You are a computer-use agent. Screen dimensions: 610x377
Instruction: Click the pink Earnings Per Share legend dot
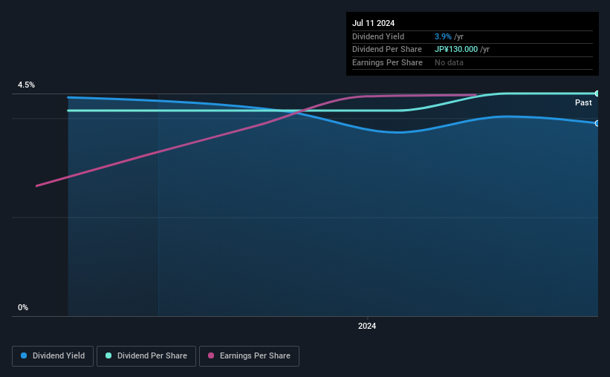(x=211, y=355)
